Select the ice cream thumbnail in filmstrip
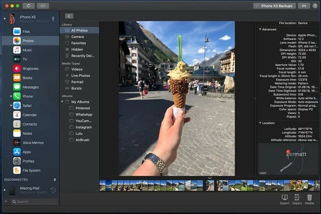 click(x=210, y=185)
